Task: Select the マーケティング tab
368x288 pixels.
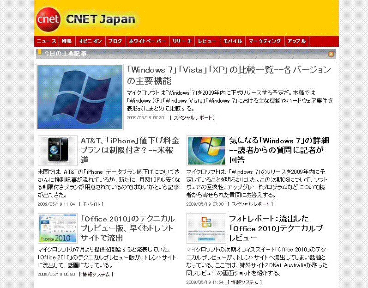Action: pos(265,41)
